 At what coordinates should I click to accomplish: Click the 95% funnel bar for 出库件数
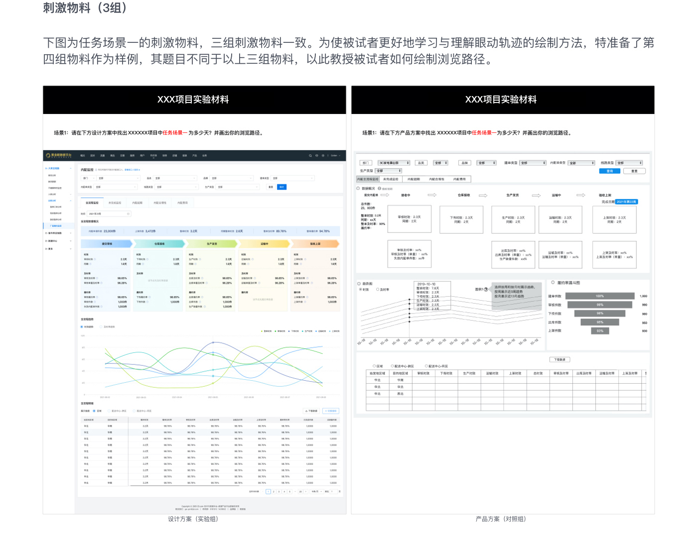pos(600,322)
